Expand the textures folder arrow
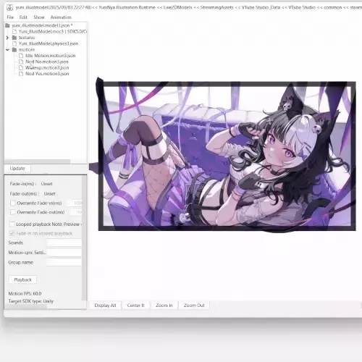 click(x=7, y=38)
